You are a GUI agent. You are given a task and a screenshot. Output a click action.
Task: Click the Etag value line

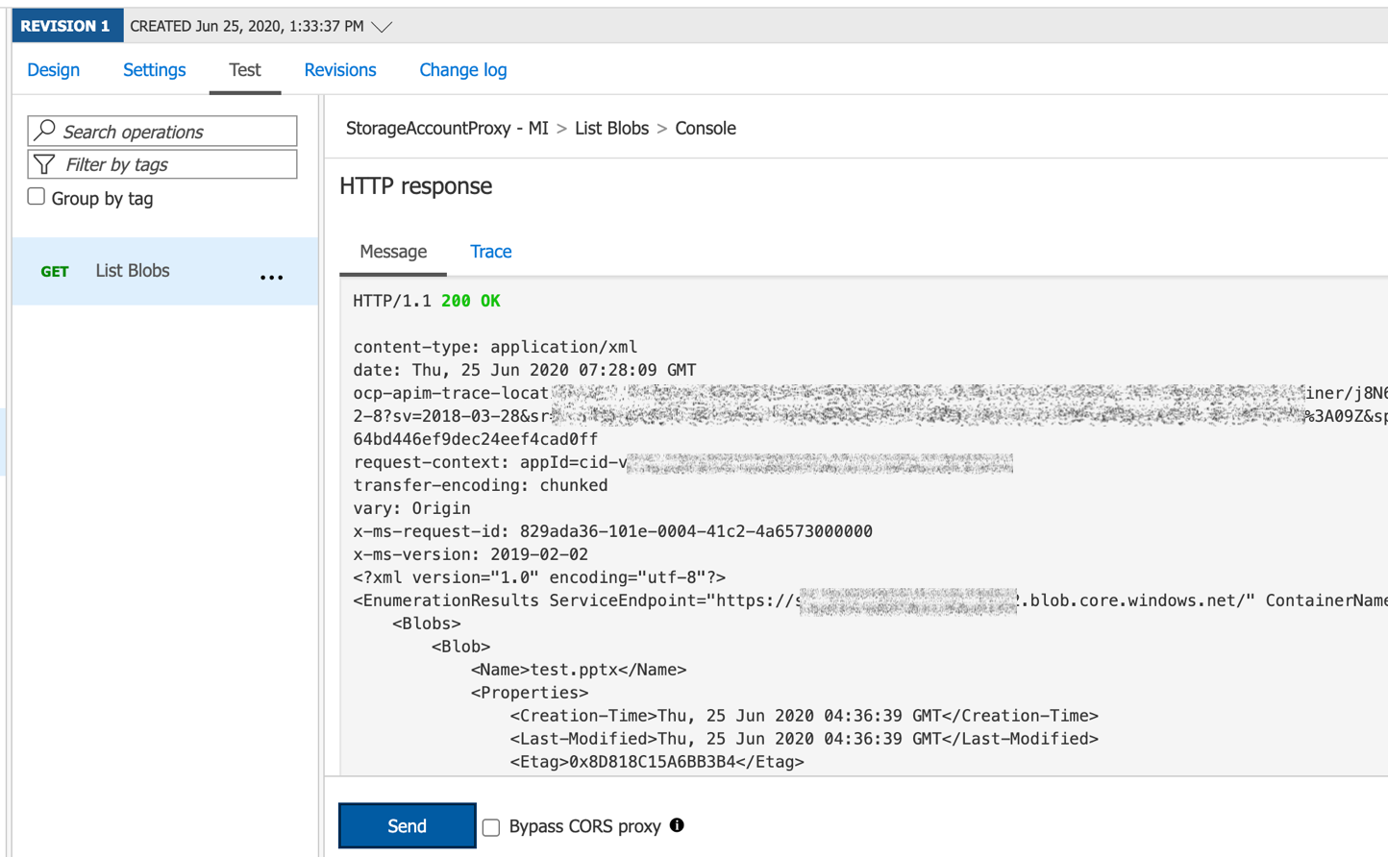657,762
